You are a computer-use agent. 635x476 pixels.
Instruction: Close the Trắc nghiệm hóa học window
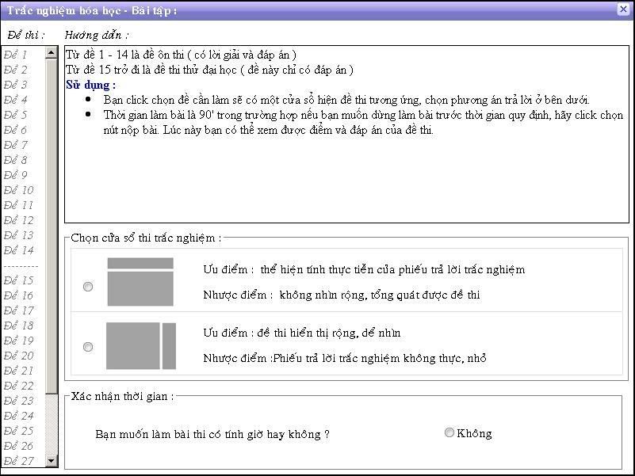pos(623,10)
